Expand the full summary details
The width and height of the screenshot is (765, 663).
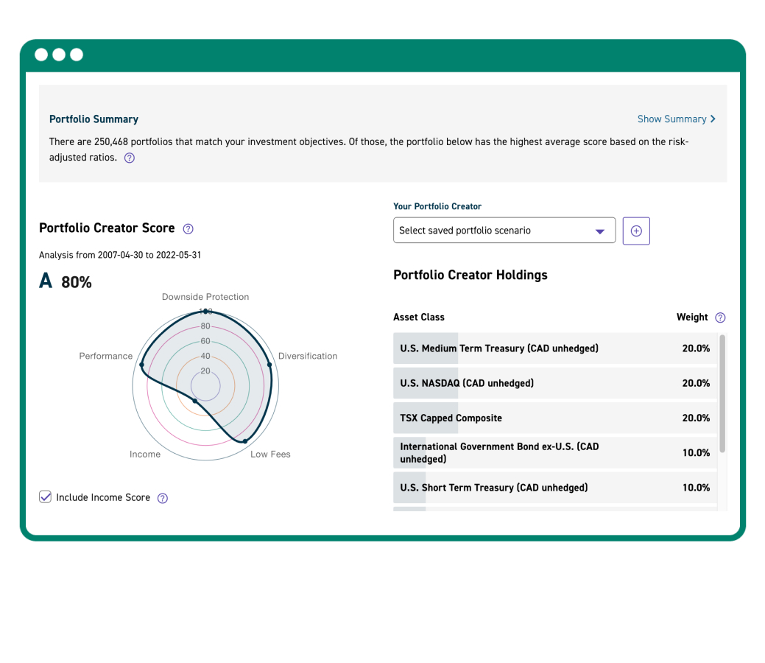[x=671, y=119]
